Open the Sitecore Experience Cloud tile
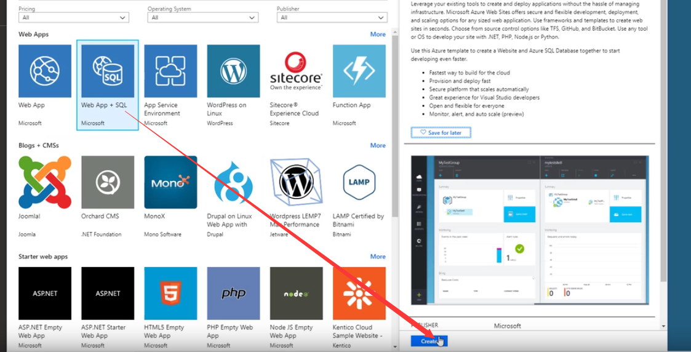This screenshot has height=352, width=691. [296, 71]
